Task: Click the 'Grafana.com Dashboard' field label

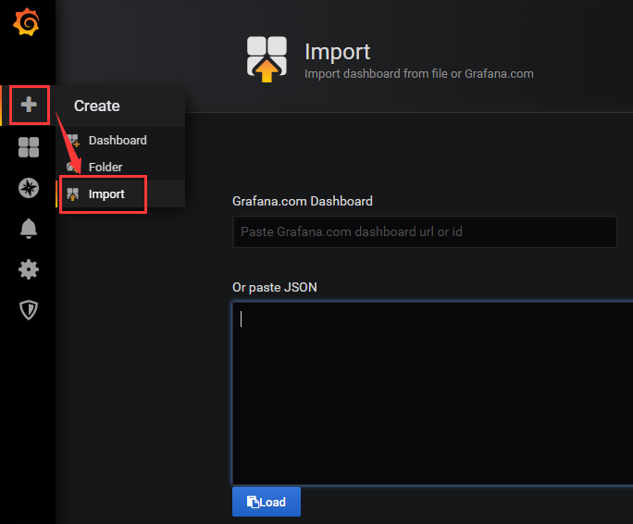Action: tap(303, 201)
